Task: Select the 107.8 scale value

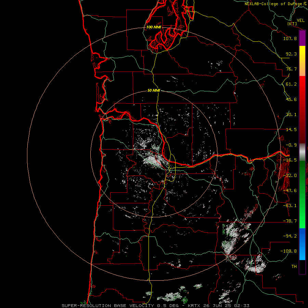Action: coord(290,38)
